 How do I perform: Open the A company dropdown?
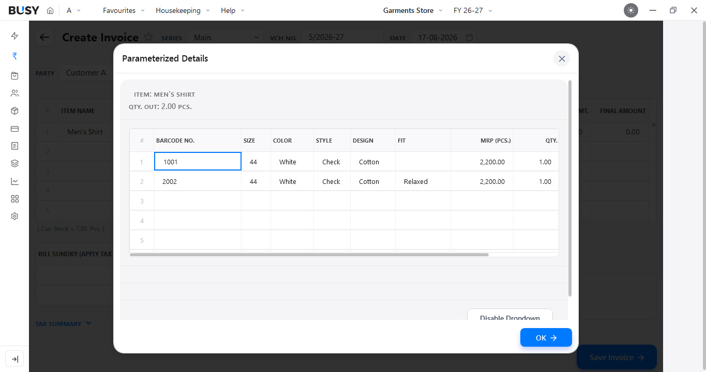(x=73, y=10)
